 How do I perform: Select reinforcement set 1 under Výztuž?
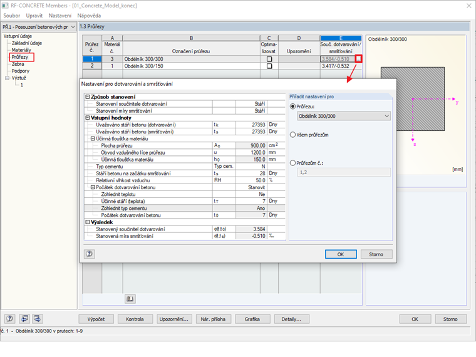(x=21, y=85)
